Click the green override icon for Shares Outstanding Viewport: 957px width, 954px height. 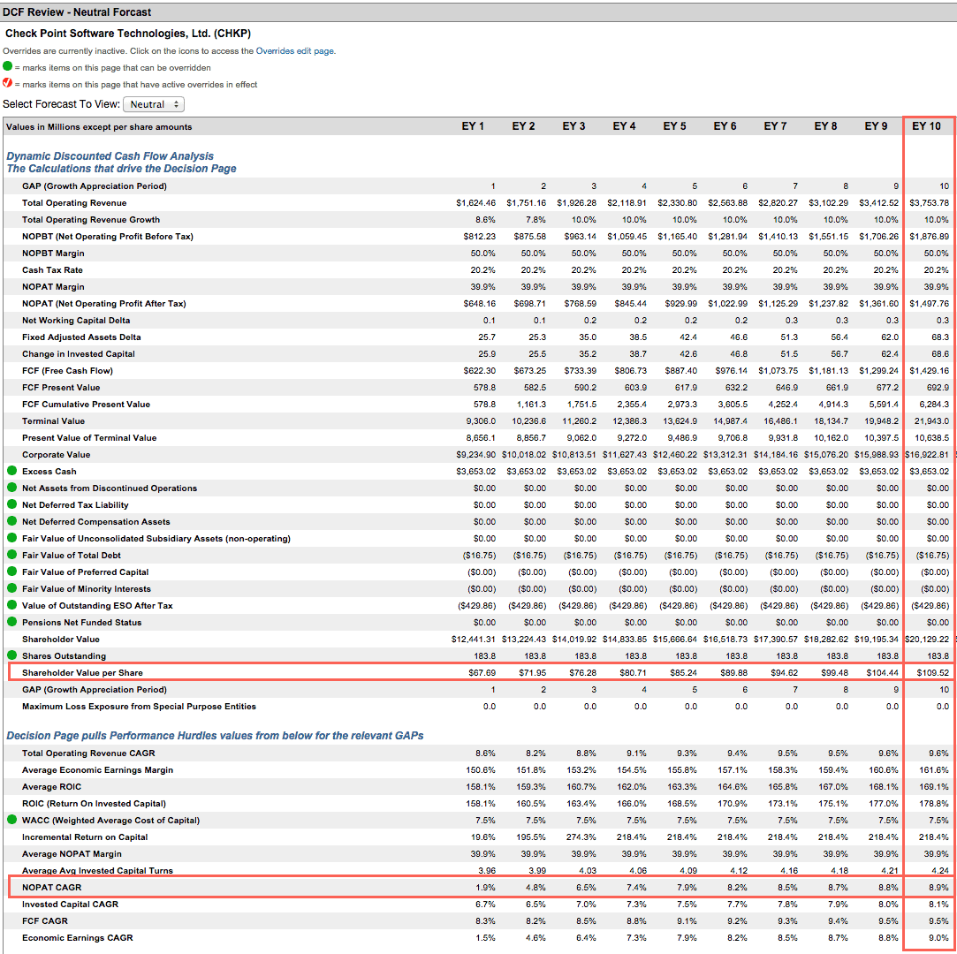tap(11, 655)
